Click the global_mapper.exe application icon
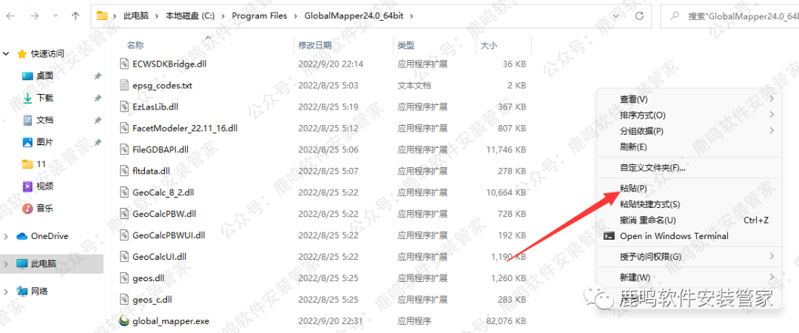 [x=125, y=322]
